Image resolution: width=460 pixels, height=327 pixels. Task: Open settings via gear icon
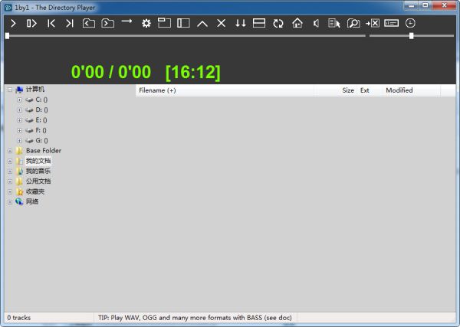146,23
